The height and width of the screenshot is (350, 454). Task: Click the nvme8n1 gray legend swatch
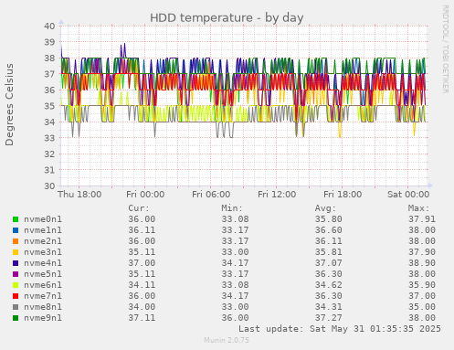click(16, 307)
